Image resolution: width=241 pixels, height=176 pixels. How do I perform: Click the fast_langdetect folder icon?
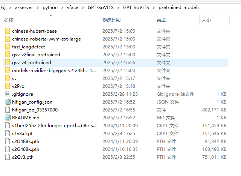pos(8,47)
